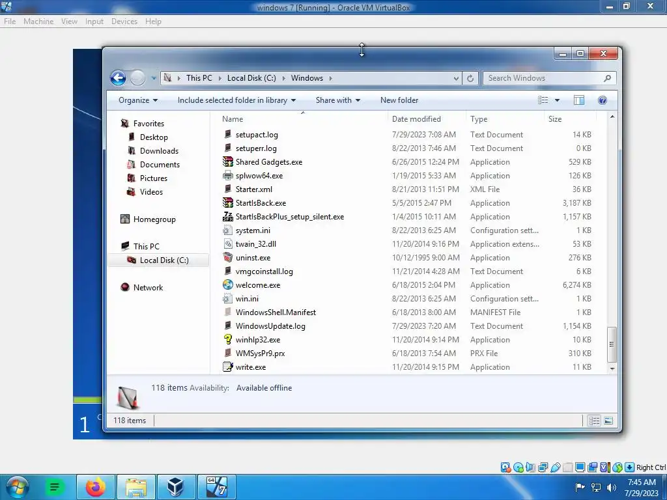Open the VirtualBox Machine menu

tap(38, 21)
